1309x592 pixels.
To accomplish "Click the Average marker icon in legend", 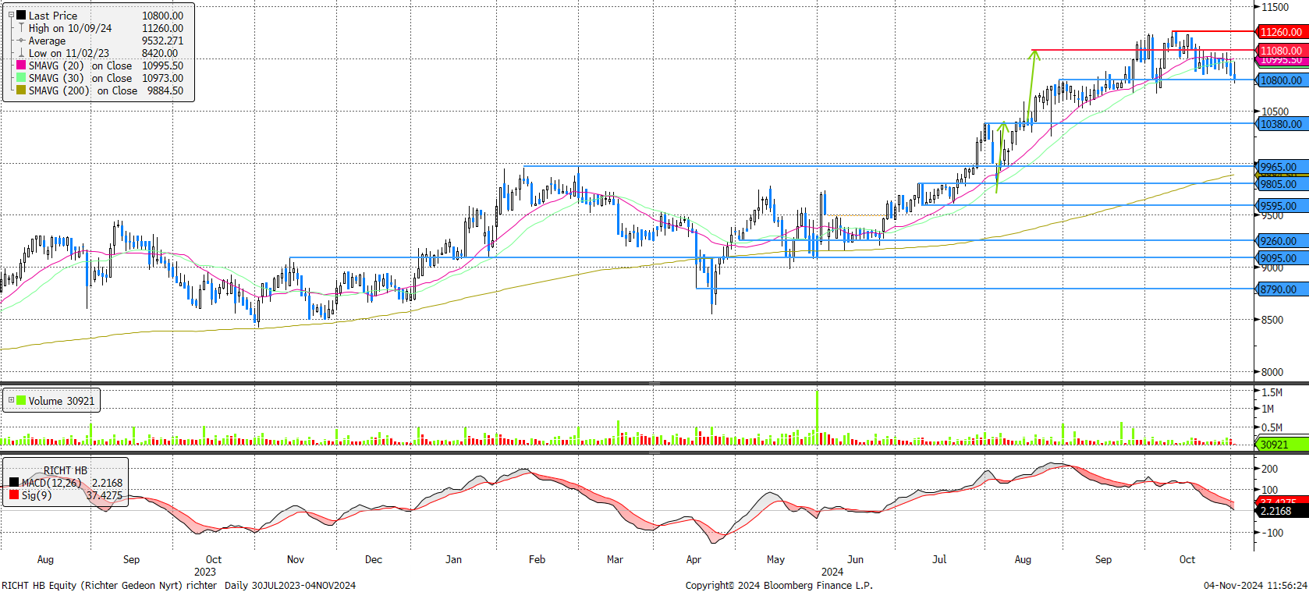I will 21,40.
